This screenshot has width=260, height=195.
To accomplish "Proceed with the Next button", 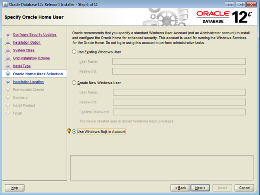I will (x=200, y=188).
